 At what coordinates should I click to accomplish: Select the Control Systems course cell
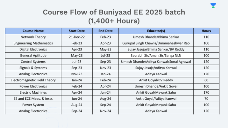click(x=33, y=62)
